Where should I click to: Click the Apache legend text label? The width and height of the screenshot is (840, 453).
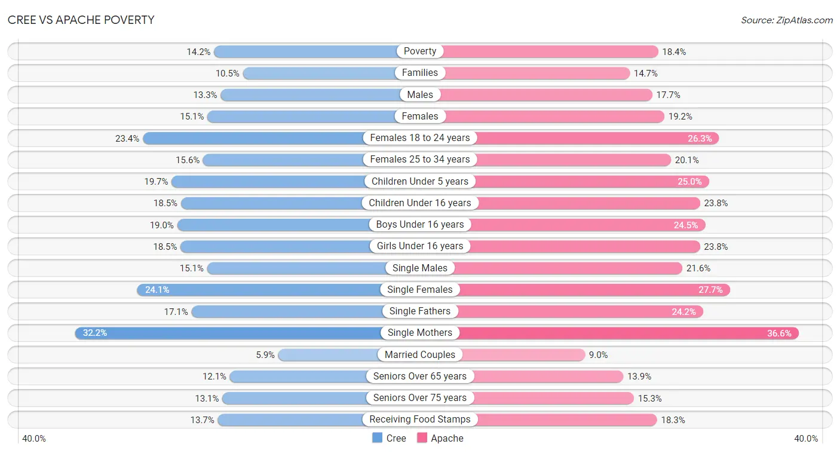click(447, 438)
